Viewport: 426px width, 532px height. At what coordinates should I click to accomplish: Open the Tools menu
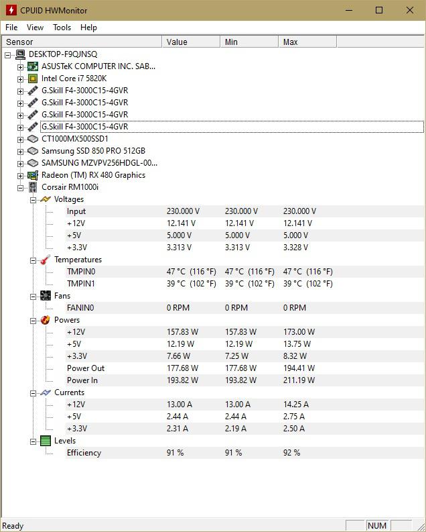pyautogui.click(x=62, y=28)
